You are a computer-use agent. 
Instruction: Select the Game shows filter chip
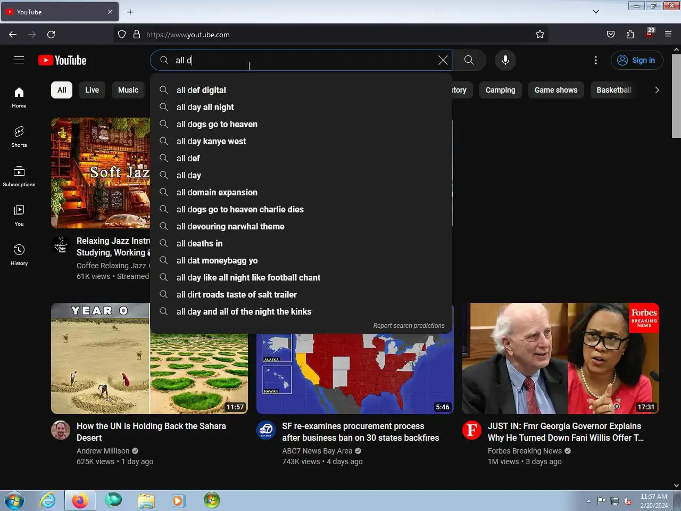pos(556,90)
